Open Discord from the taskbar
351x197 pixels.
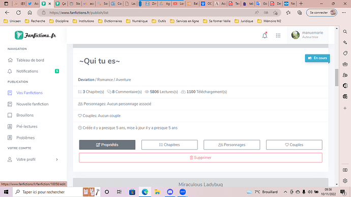[170, 192]
